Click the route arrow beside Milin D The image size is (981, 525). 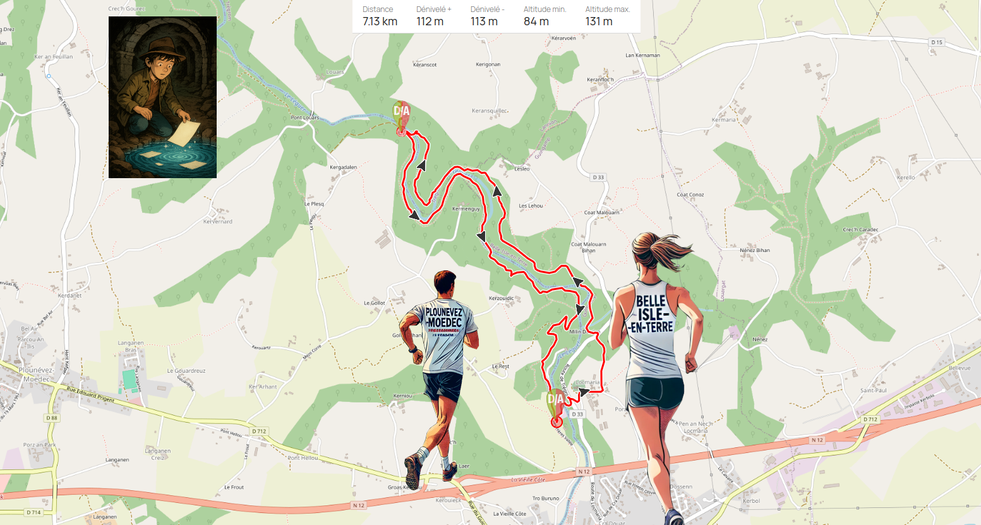580,310
